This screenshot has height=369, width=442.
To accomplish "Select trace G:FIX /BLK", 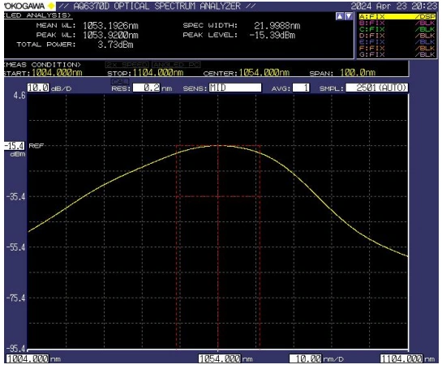I will 397,54.
